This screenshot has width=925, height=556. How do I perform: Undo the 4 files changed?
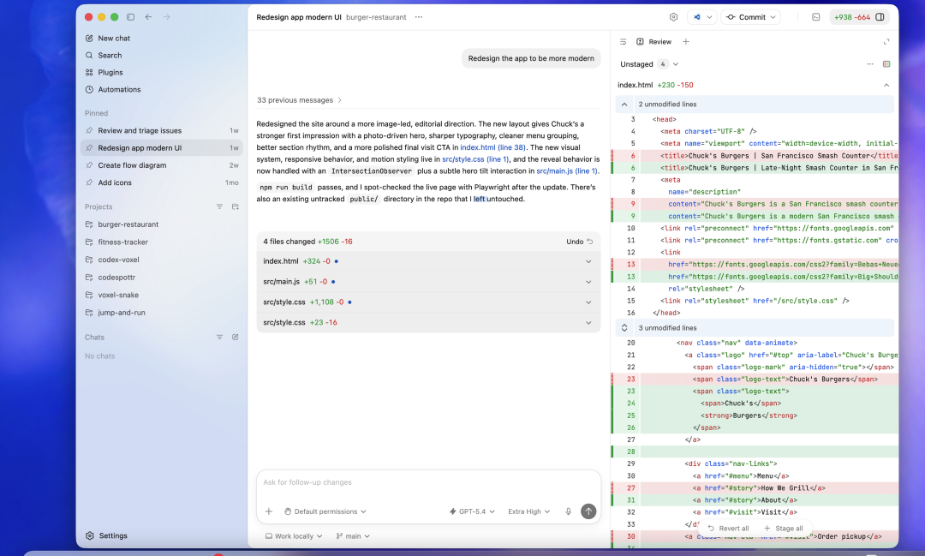[579, 242]
